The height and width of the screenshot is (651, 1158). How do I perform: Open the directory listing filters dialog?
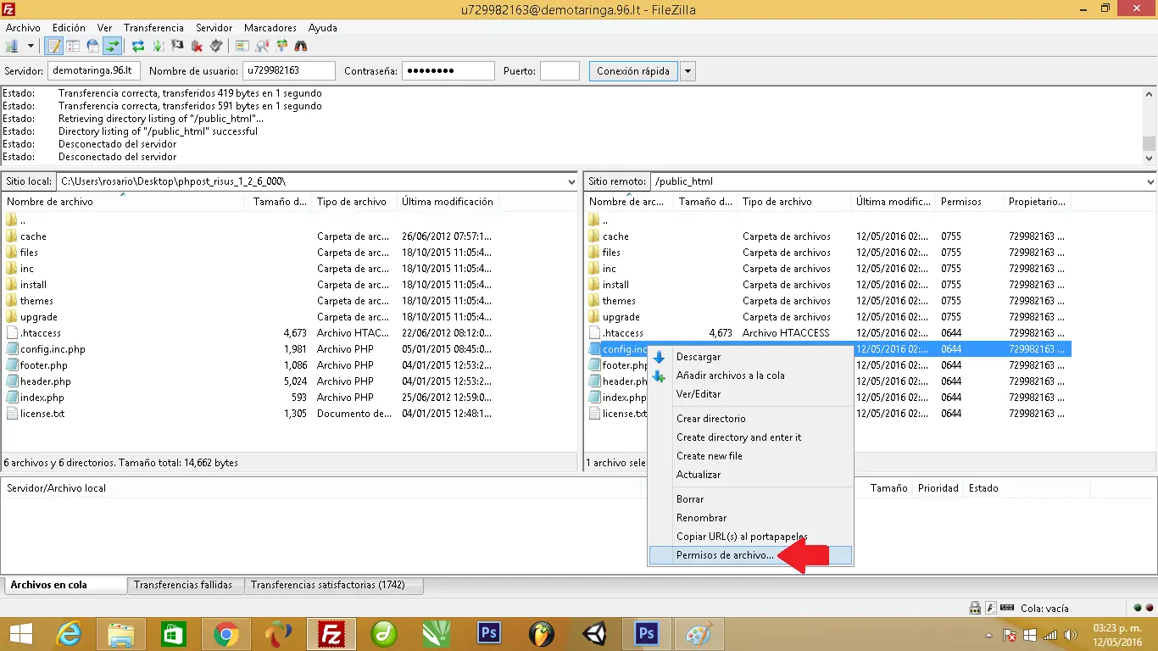[242, 46]
